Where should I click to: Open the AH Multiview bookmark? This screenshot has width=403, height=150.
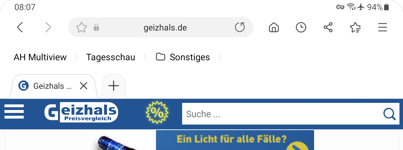pyautogui.click(x=40, y=57)
